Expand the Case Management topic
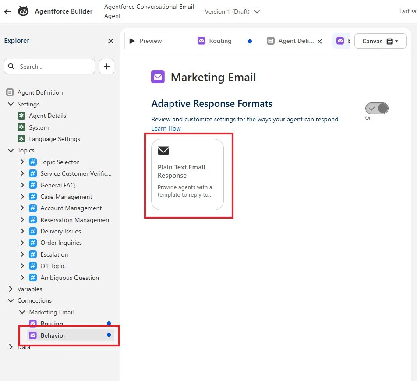Viewport: 417px width, 381px height. [22, 197]
